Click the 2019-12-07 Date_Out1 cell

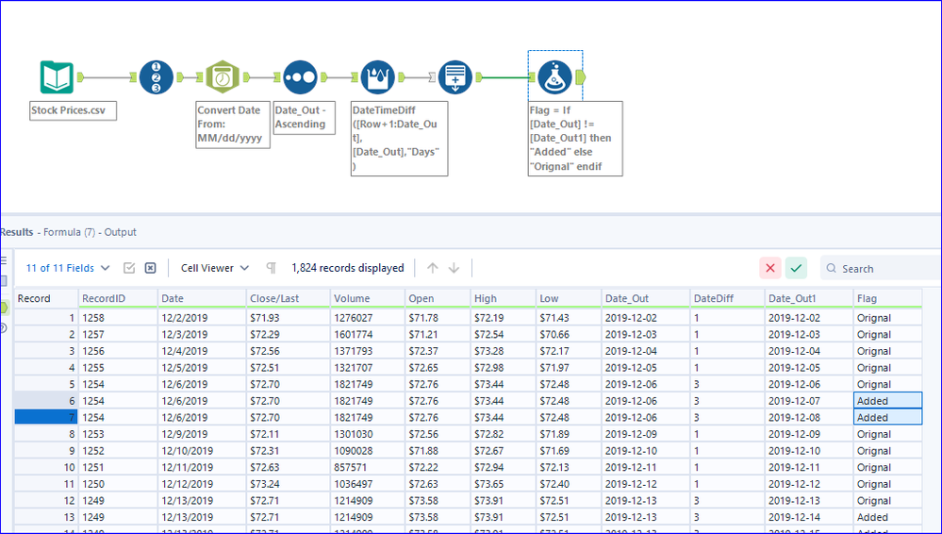(809, 400)
